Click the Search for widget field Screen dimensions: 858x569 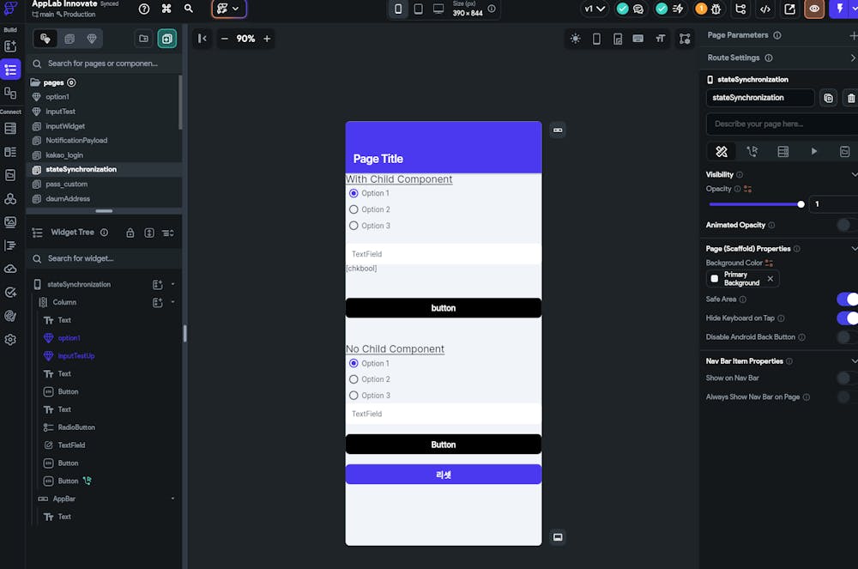104,258
